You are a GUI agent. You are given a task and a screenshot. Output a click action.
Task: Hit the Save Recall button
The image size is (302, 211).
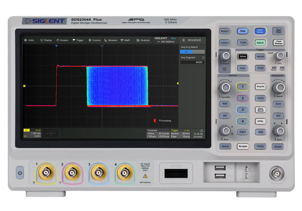[260, 110]
